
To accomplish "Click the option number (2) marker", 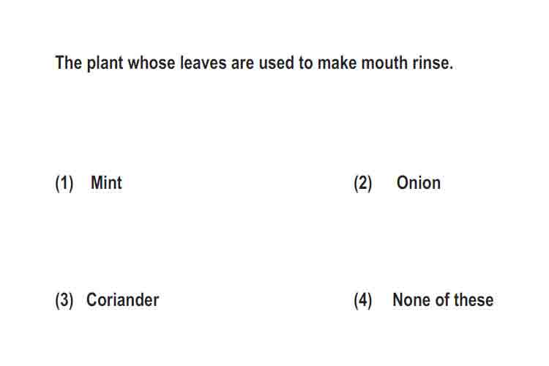I will (363, 183).
